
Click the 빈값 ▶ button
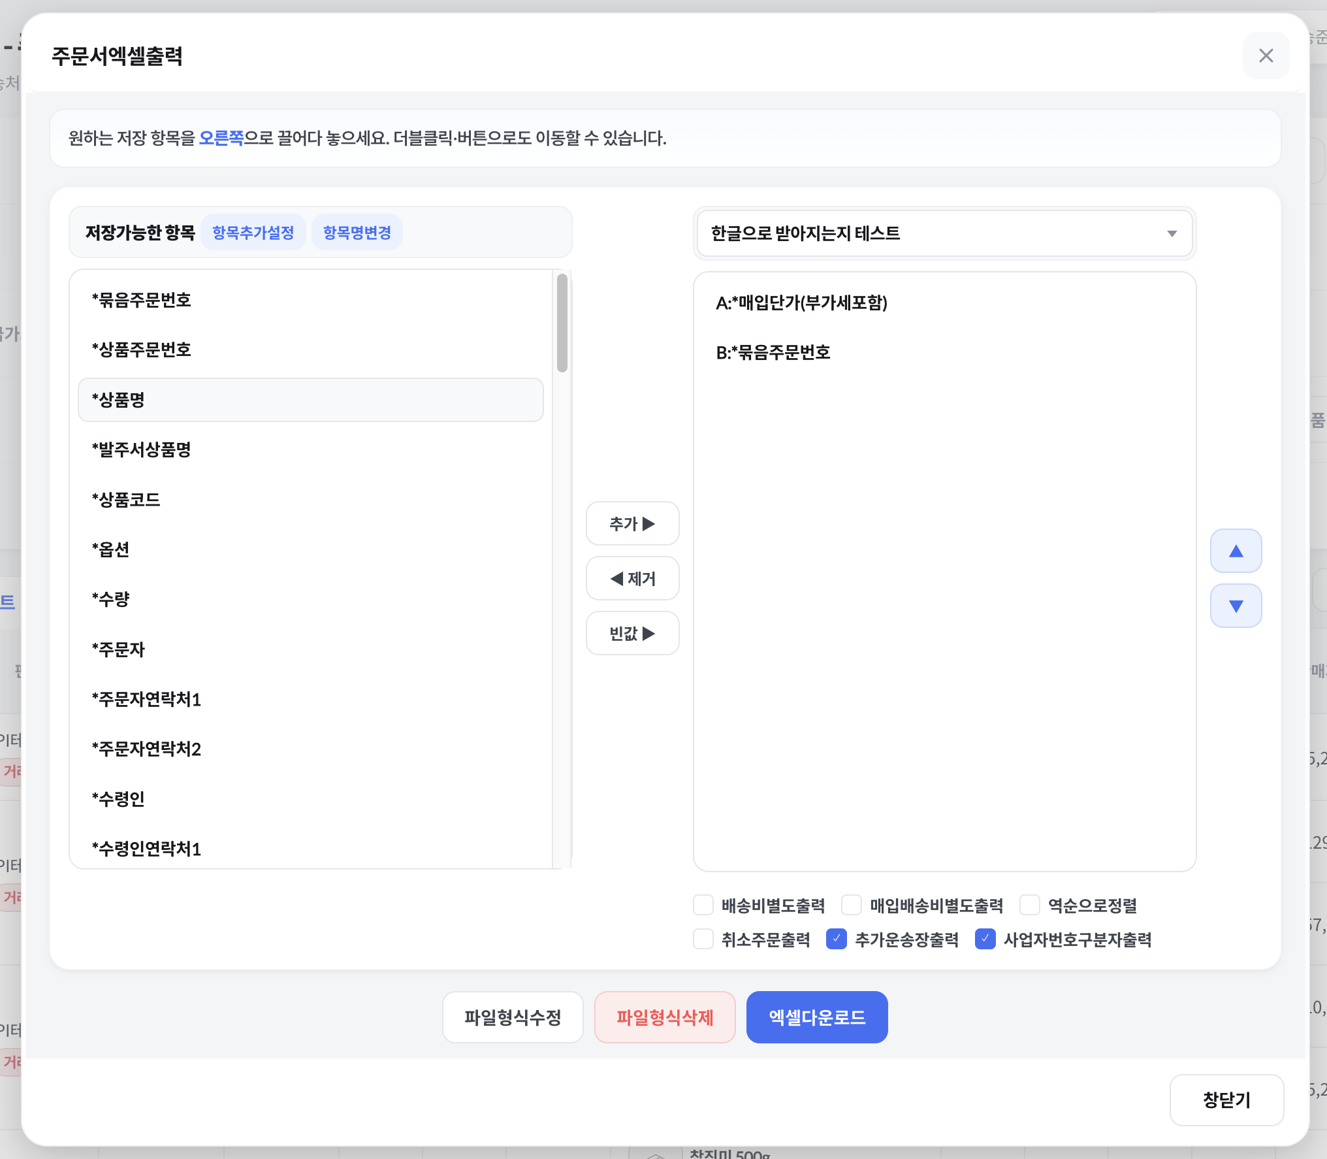click(632, 633)
